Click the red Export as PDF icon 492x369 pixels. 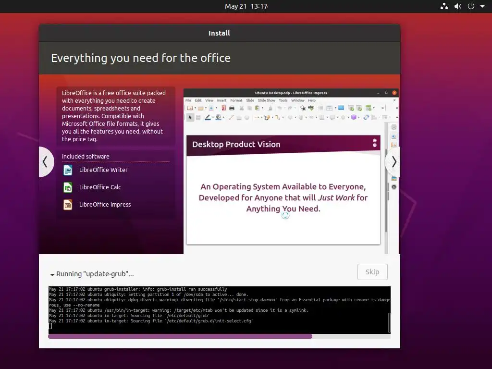pos(224,108)
